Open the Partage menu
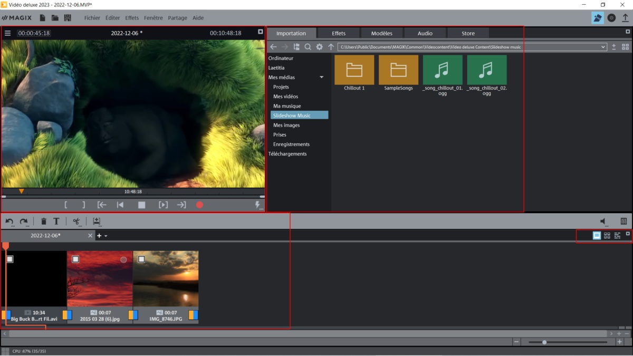Viewport: 633px width, 356px height. tap(178, 18)
